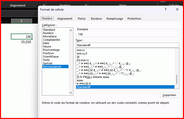Go to the Bordure tab

[96, 19]
